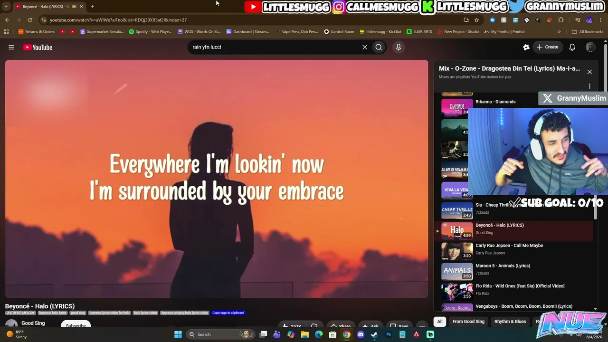The width and height of the screenshot is (608, 342).
Task: Reload the page with the refresh icon
Action: click(30, 20)
